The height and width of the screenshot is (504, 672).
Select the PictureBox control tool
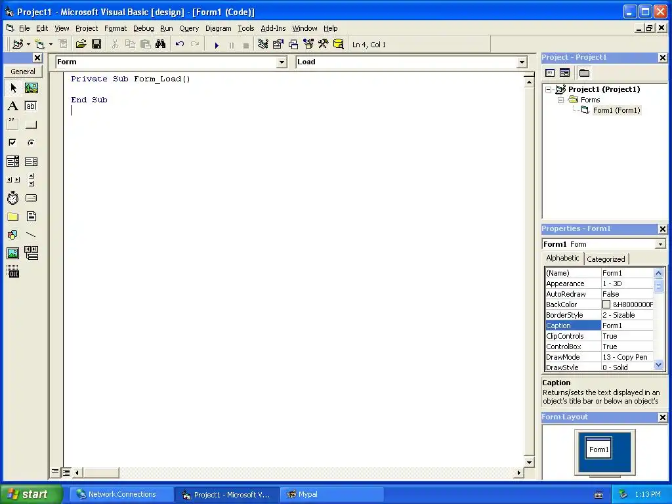[31, 88]
